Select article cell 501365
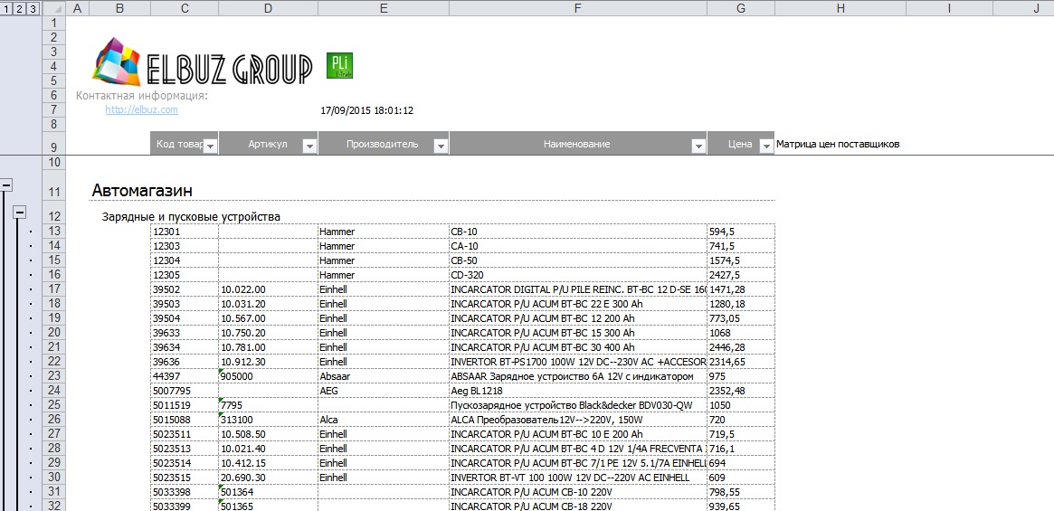This screenshot has height=511, width=1054. (268, 506)
